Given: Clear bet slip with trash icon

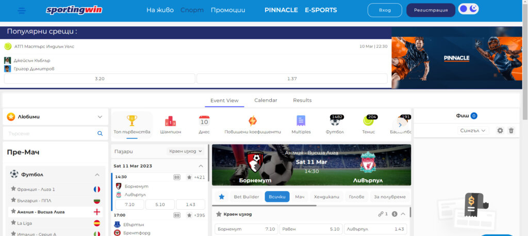Looking at the screenshot, I should click(x=511, y=131).
